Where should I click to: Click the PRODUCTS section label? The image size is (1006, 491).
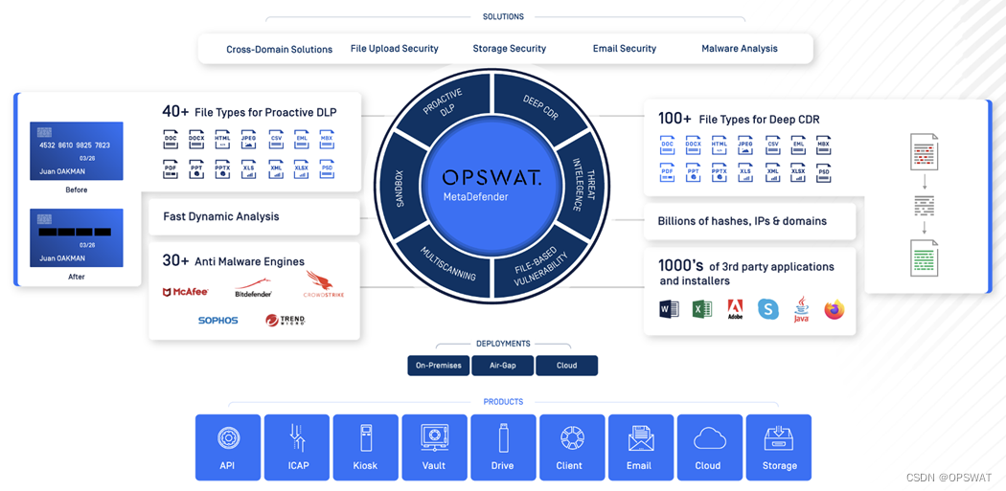coord(503,402)
